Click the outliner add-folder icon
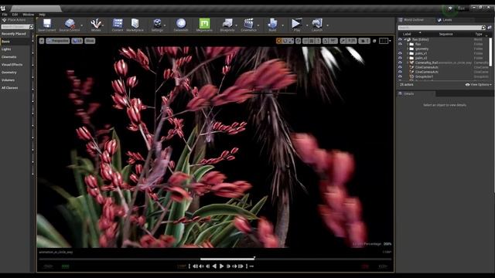This screenshot has width=495, height=278. coord(490,28)
